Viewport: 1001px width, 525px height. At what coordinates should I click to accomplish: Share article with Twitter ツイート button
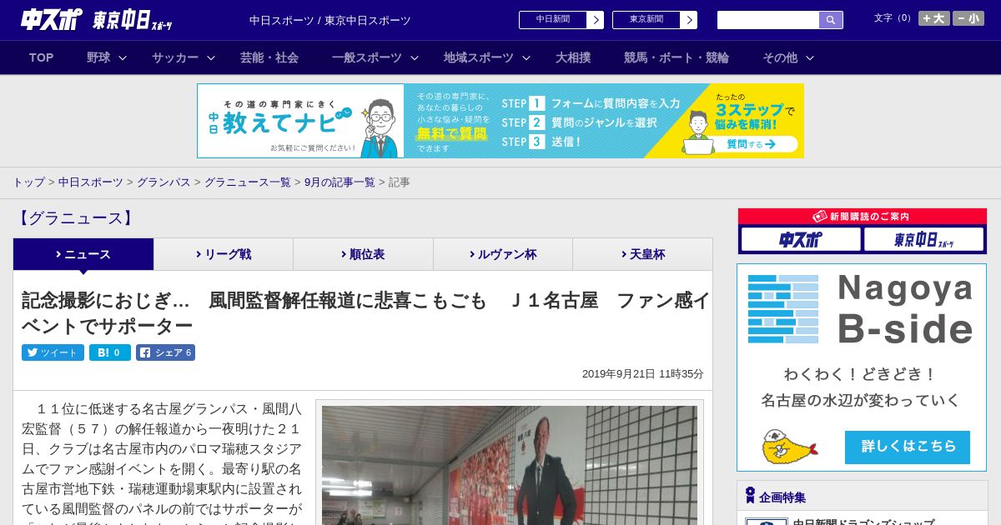pos(53,352)
